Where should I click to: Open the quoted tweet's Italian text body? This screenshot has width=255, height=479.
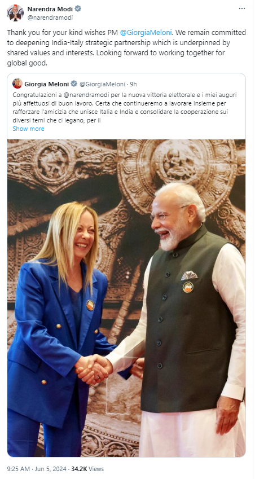point(125,108)
